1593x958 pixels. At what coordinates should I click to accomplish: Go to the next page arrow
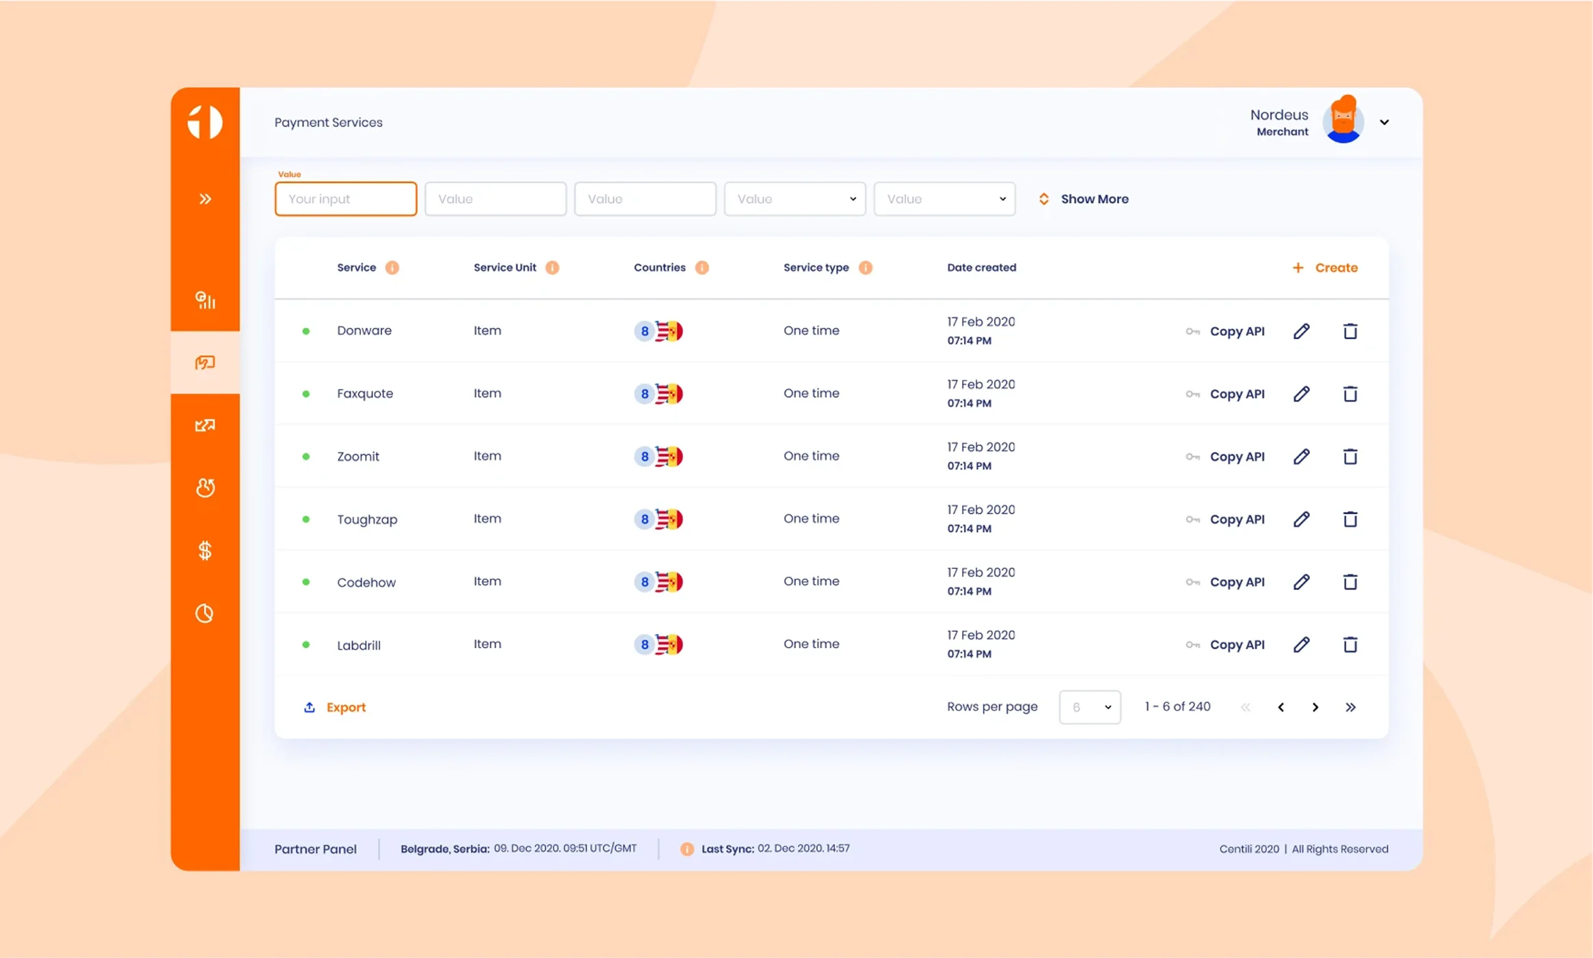click(1315, 707)
